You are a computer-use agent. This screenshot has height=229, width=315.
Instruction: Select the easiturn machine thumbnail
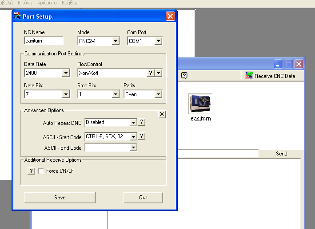(x=200, y=104)
